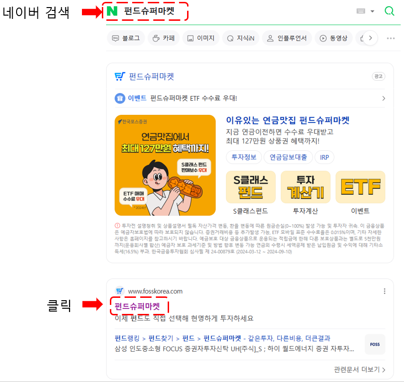Image resolution: width=404 pixels, height=382 pixels.
Task: Click the 연금담보대출 pill button
Action: pyautogui.click(x=288, y=157)
